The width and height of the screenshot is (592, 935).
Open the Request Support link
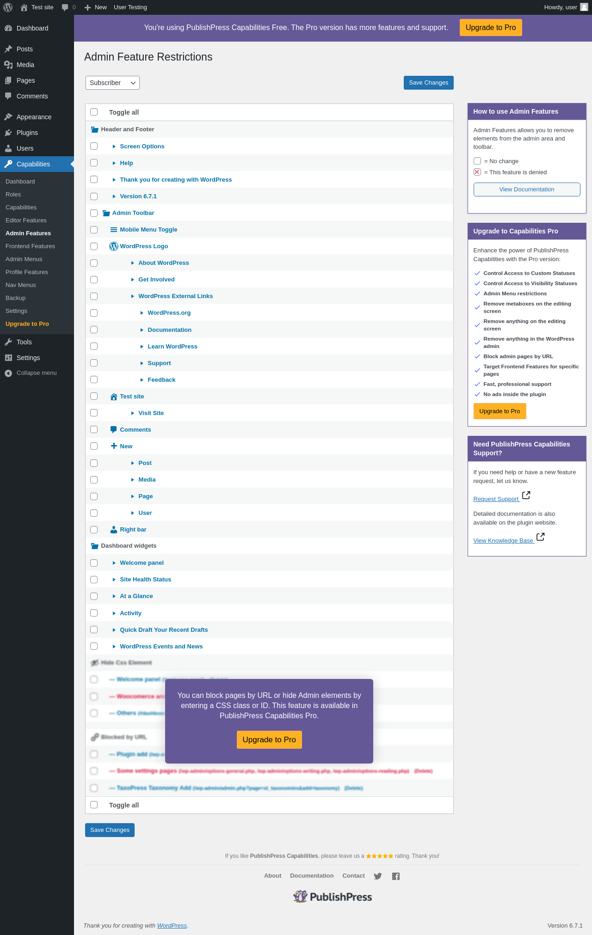click(x=496, y=499)
